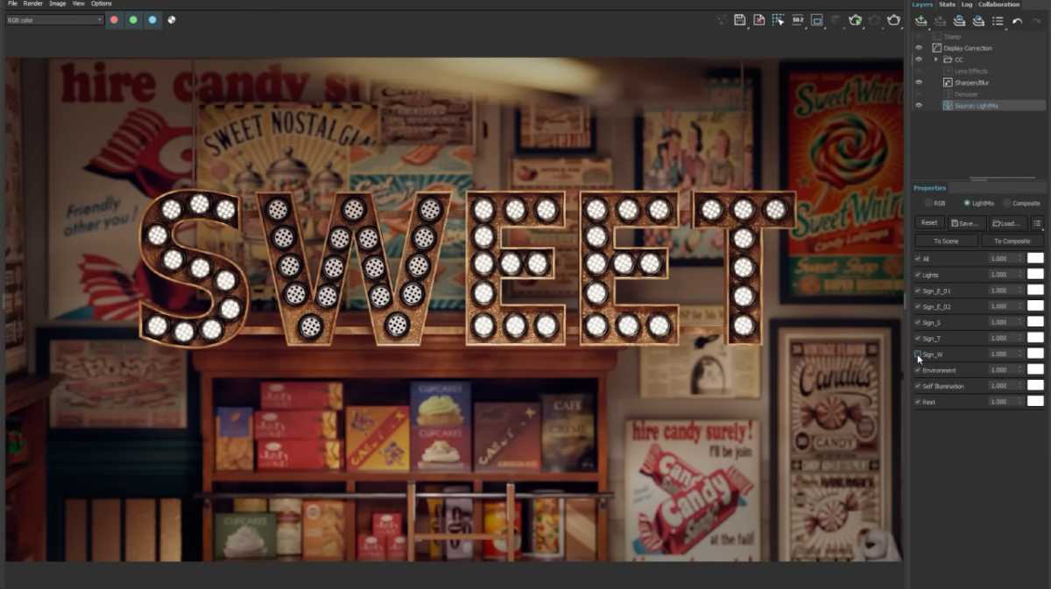Image resolution: width=1051 pixels, height=589 pixels.
Task: Select the Composite radio button
Action: click(x=1007, y=203)
